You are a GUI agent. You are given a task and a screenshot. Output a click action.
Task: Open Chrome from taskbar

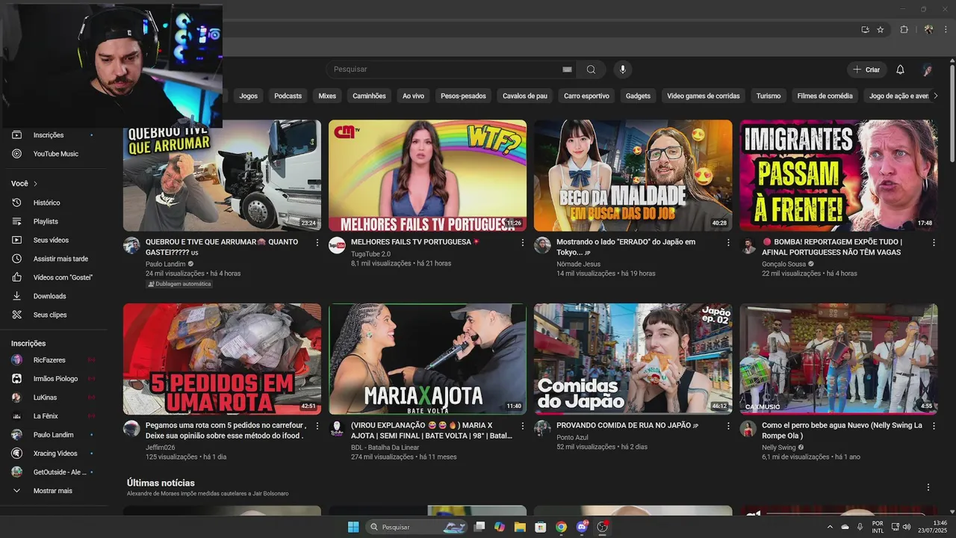pos(561,527)
